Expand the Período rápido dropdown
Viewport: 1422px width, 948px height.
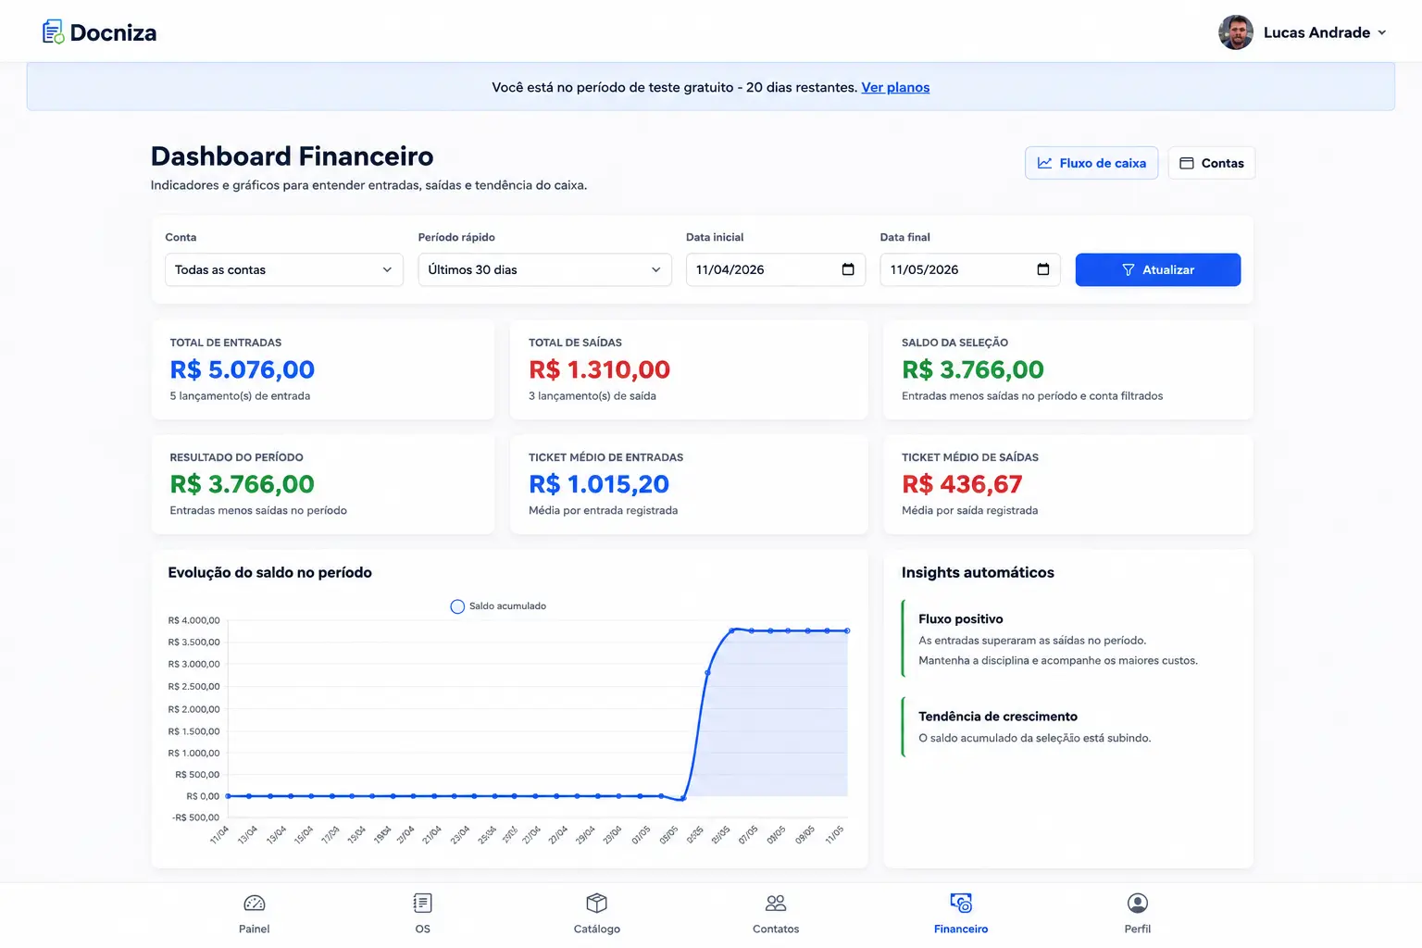point(544,269)
